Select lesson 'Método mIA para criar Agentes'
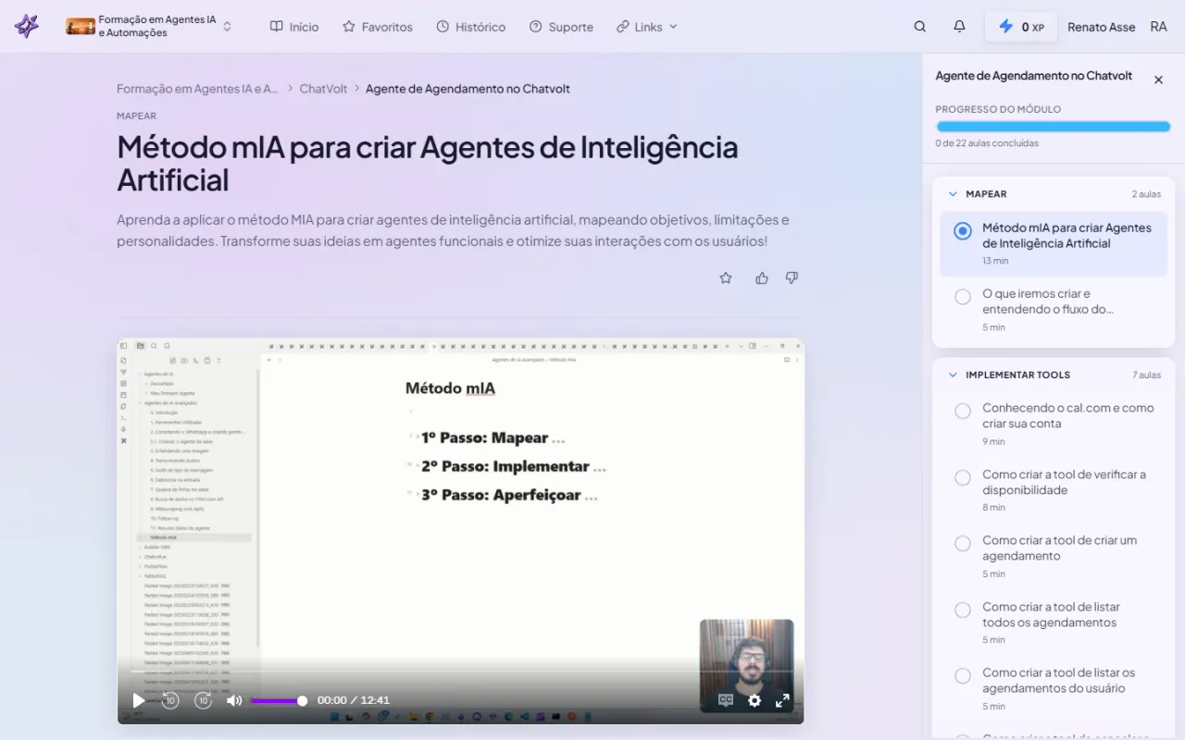The height and width of the screenshot is (740, 1185). [x=1054, y=244]
